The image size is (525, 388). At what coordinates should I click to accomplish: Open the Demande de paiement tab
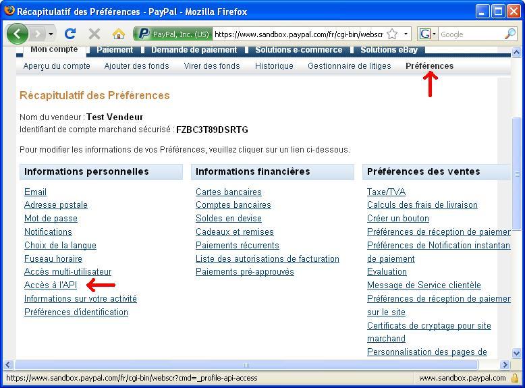click(194, 50)
